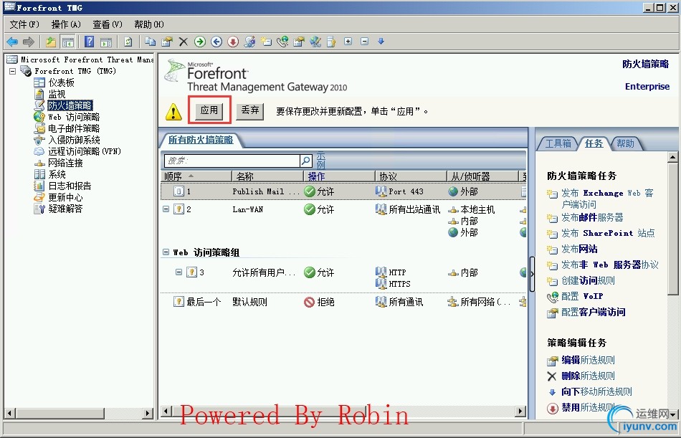Click the 向下移动所选规则 link

596,392
